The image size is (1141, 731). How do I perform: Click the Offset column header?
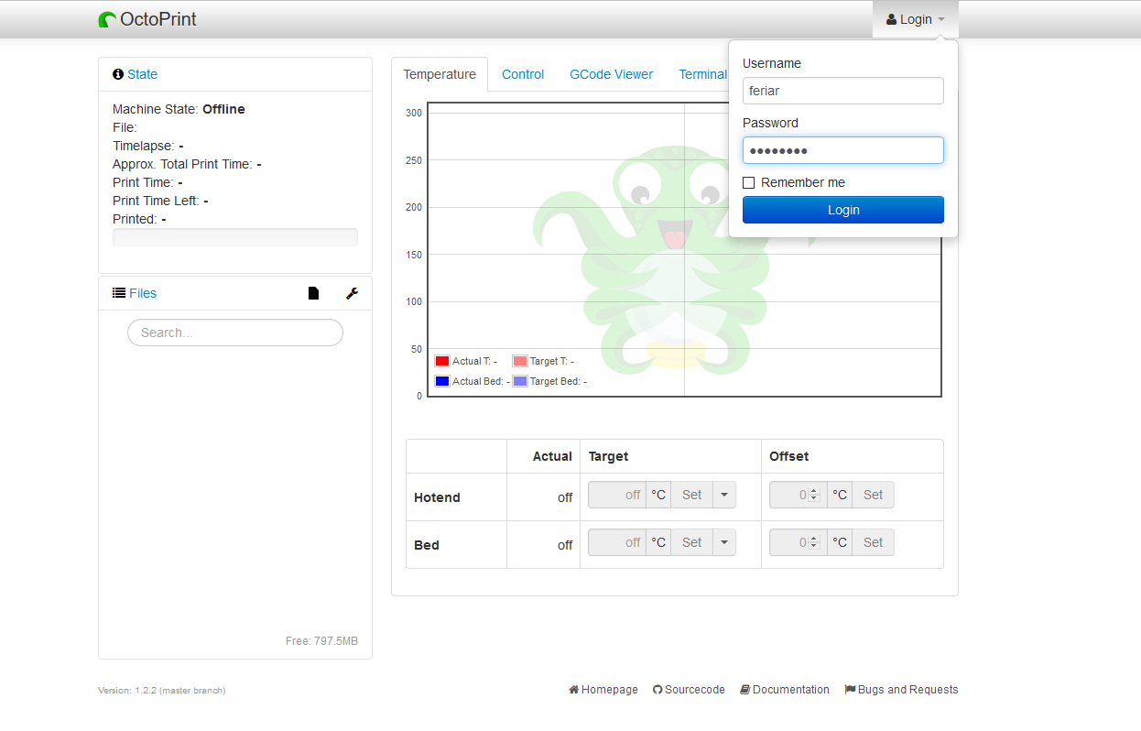click(788, 456)
